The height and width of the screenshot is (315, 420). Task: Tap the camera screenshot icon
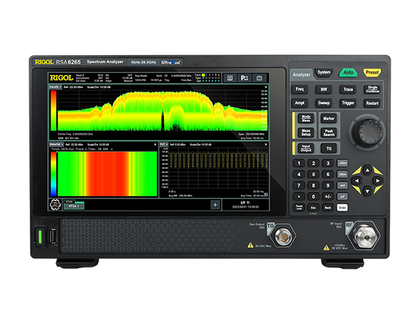tap(260, 78)
